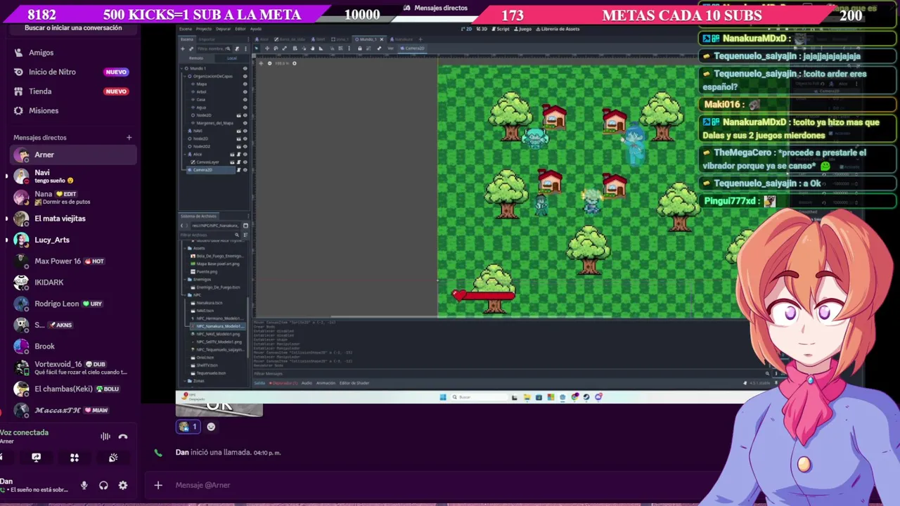Toggle visibility of Arbol node
This screenshot has width=900, height=506.
click(245, 92)
